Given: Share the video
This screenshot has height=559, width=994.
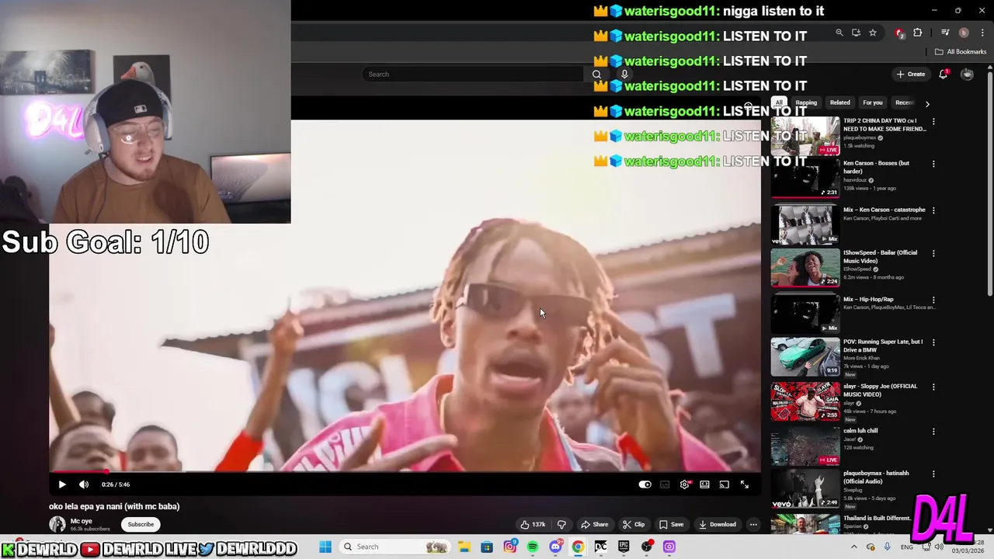Looking at the screenshot, I should coord(595,524).
